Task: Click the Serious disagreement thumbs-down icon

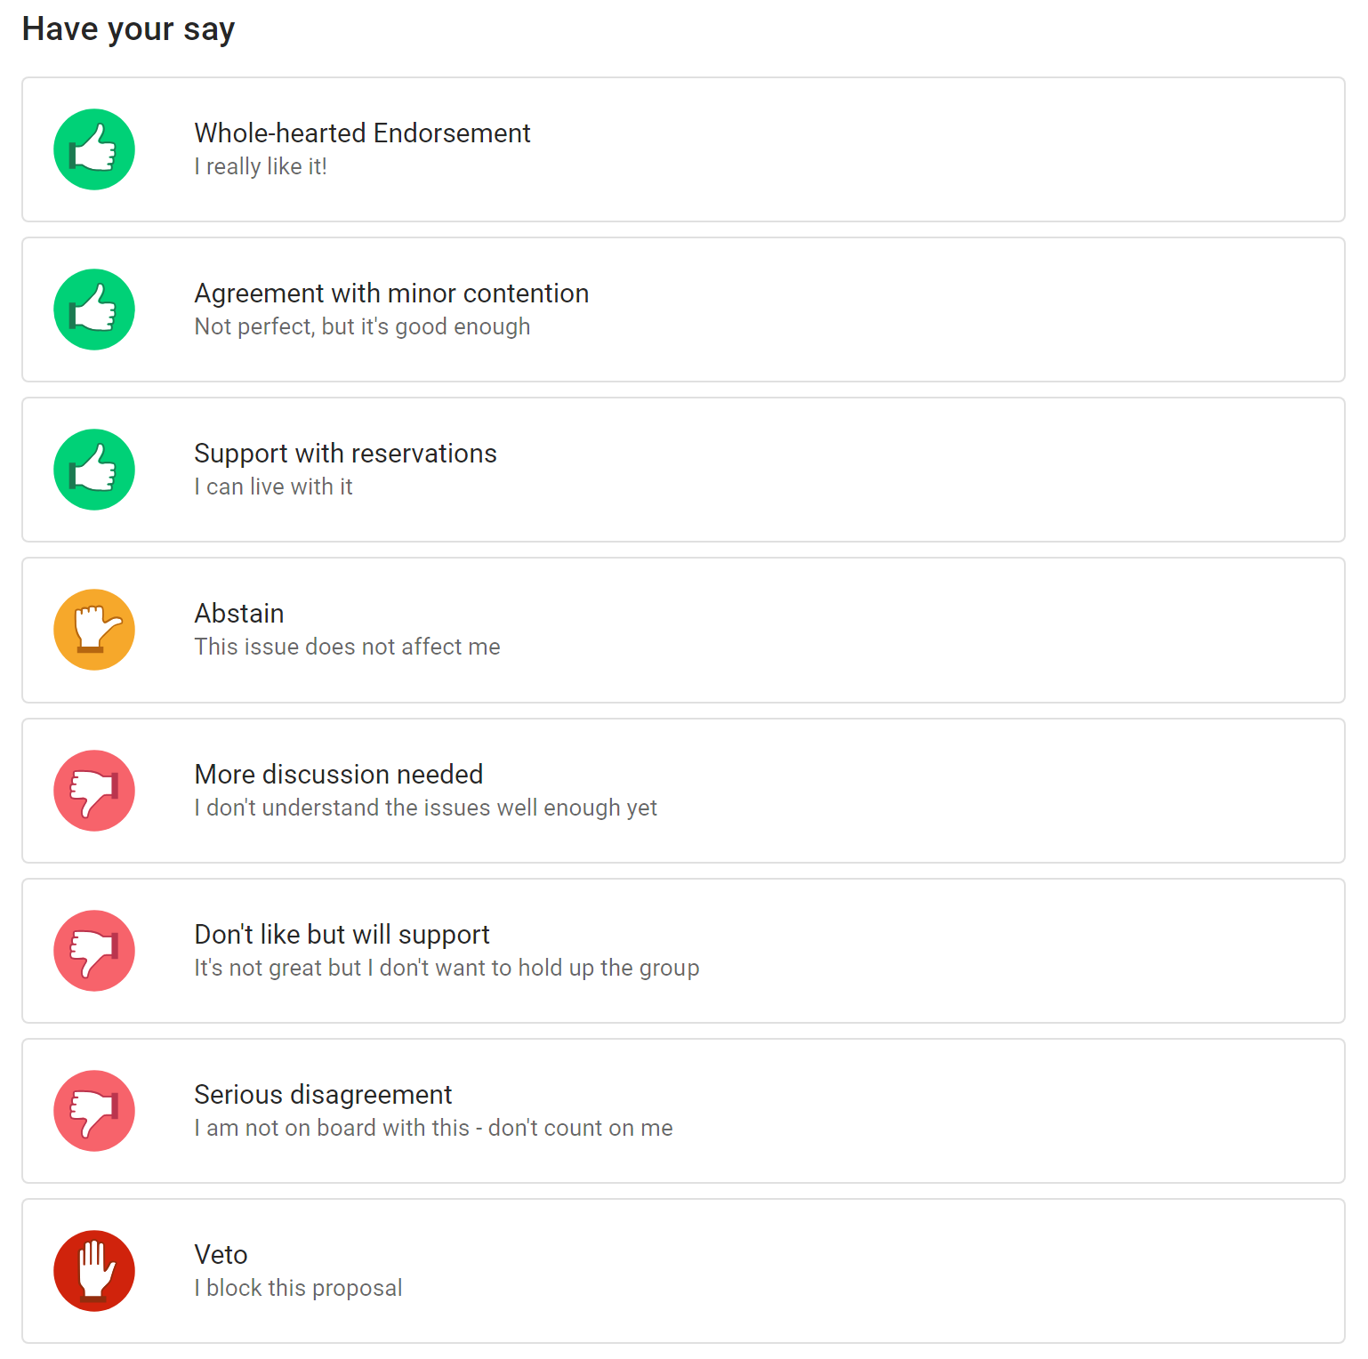Action: [x=94, y=1111]
